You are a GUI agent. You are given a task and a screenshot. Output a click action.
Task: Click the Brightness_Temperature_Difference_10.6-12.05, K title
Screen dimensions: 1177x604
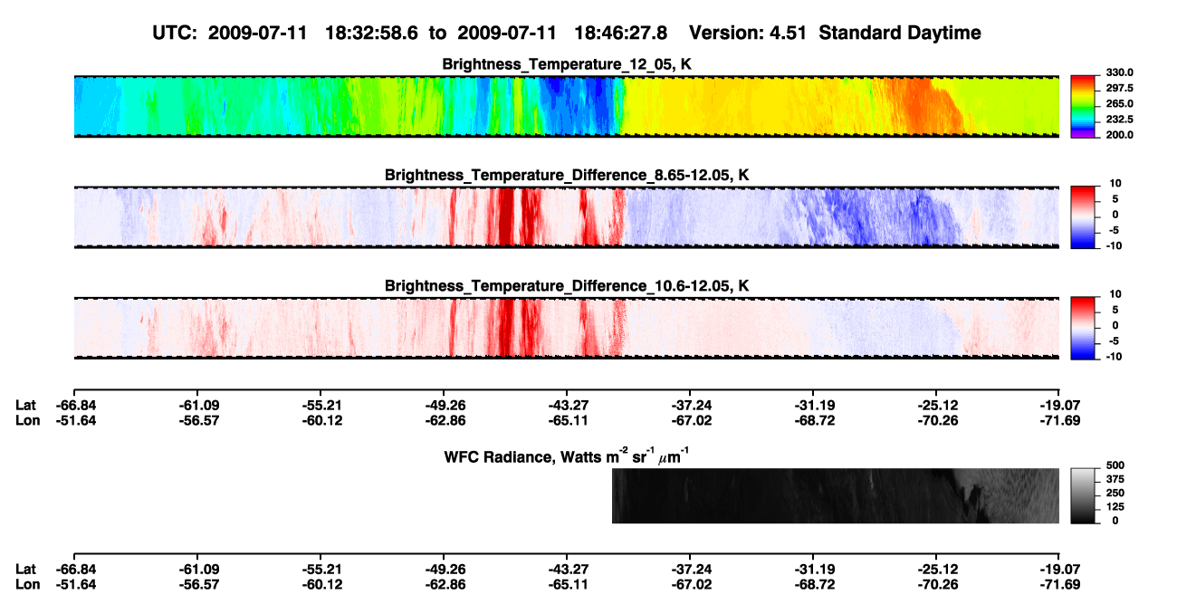[566, 286]
